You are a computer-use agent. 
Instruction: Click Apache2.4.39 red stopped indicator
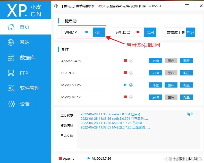(x=125, y=61)
